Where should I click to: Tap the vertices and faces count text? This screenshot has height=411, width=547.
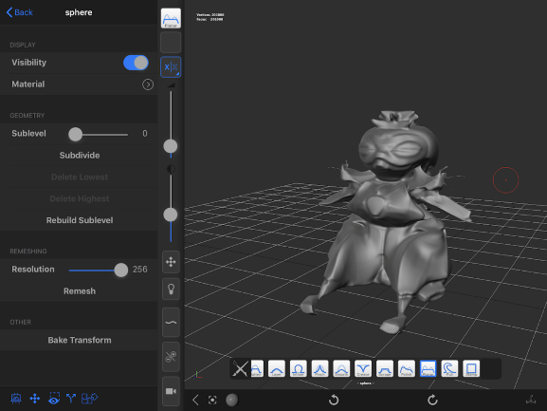click(210, 17)
